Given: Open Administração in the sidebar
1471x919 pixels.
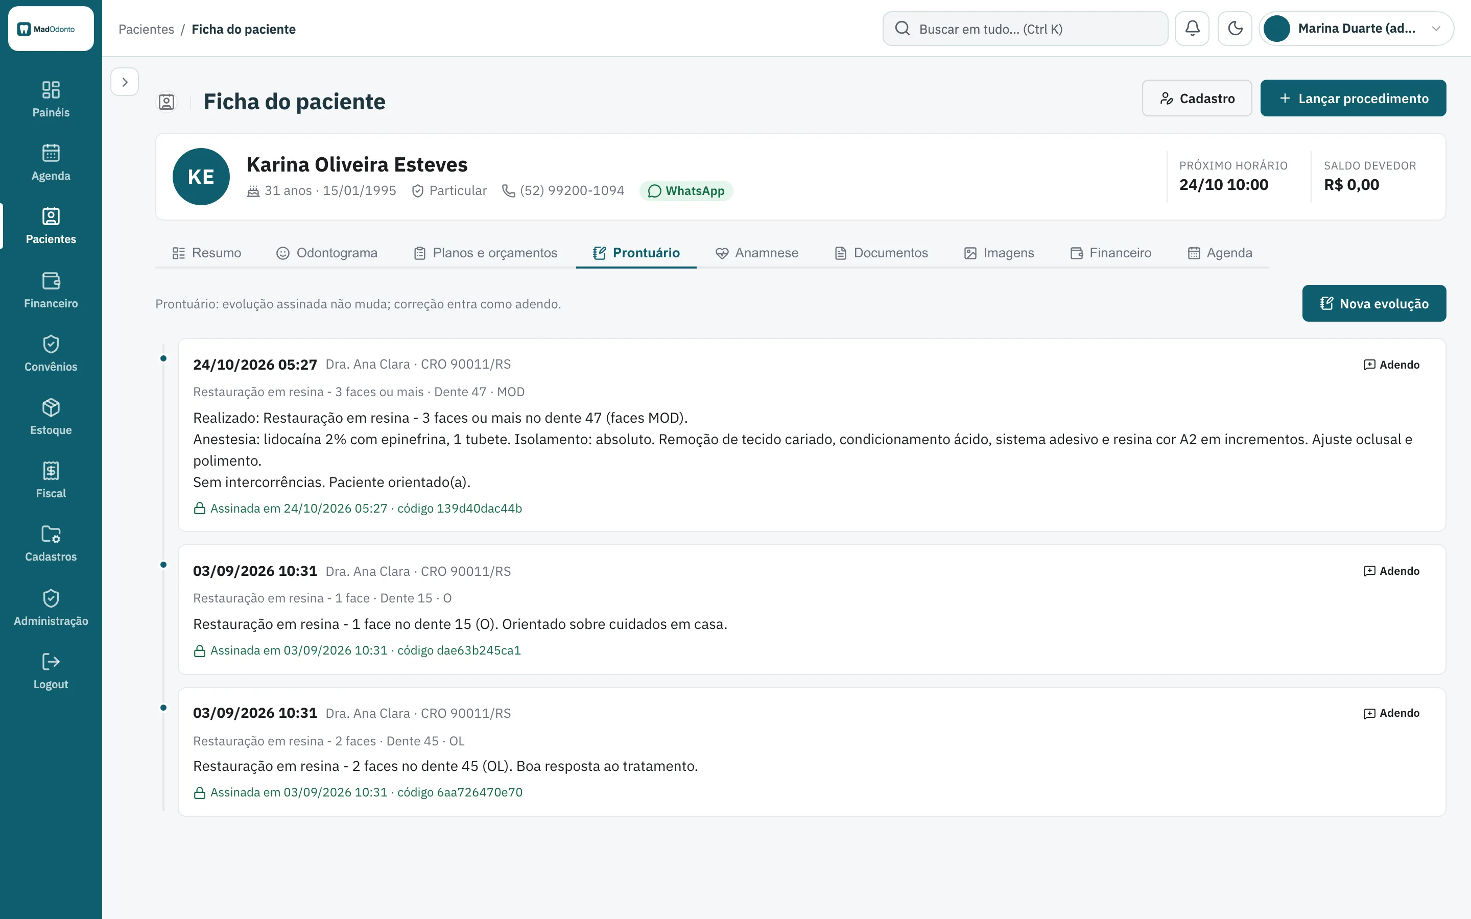Looking at the screenshot, I should tap(51, 607).
